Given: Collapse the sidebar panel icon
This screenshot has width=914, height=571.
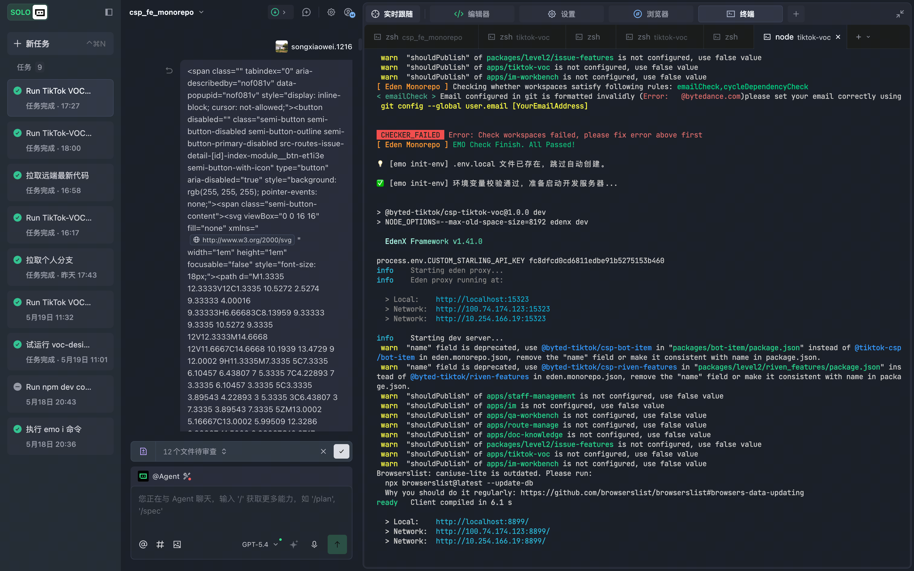Looking at the screenshot, I should 109,12.
